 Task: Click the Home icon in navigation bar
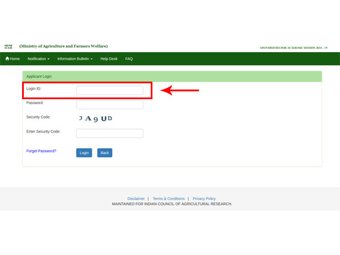point(7,58)
